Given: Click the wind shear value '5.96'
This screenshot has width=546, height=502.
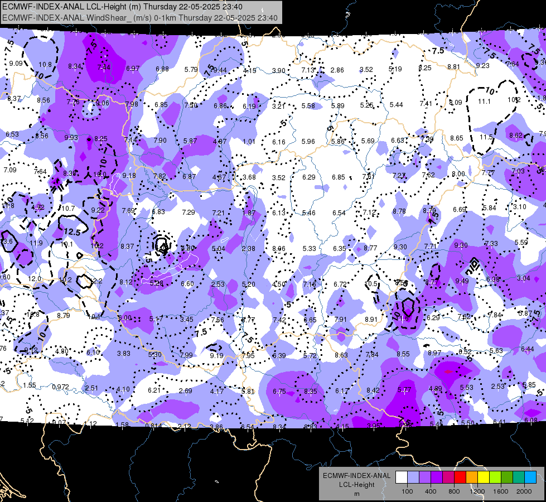Looking at the screenshot, I should click(x=308, y=142).
